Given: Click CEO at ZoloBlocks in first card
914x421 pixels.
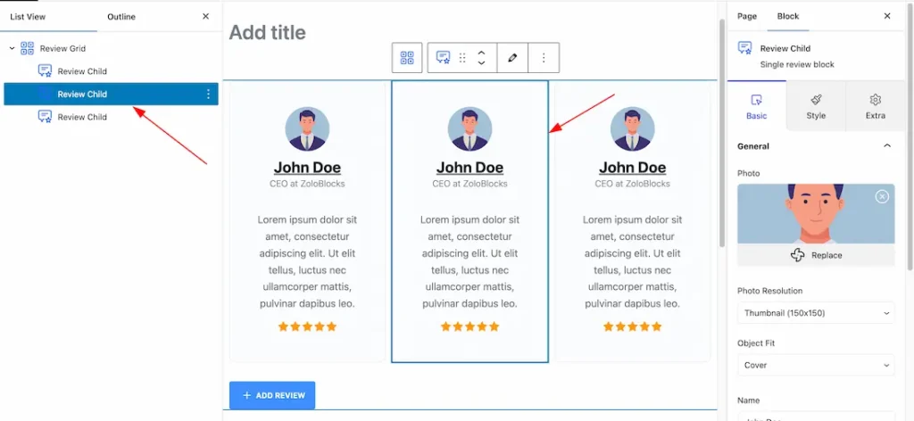Looking at the screenshot, I should tap(307, 184).
